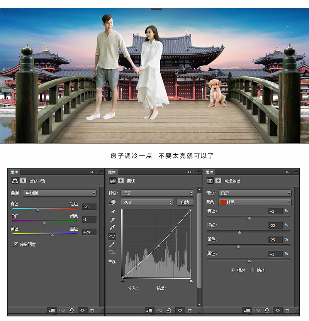Image resolution: width=309 pixels, height=321 pixels.
Task: Clip to layer in Color Balance panel
Action: [52, 311]
